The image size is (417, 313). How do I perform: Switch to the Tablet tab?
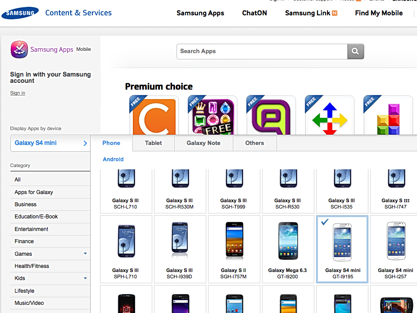(154, 143)
